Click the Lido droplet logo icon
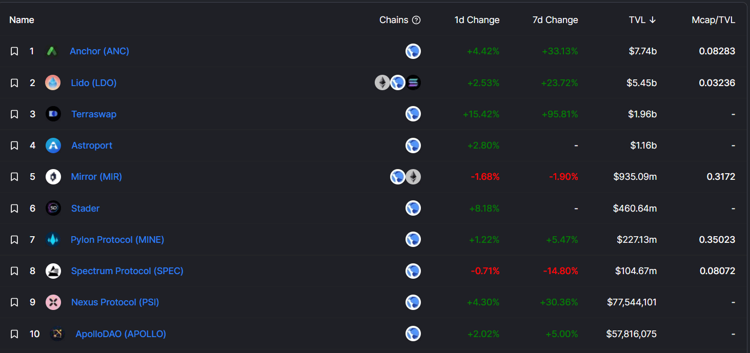The height and width of the screenshot is (353, 750). [x=53, y=82]
